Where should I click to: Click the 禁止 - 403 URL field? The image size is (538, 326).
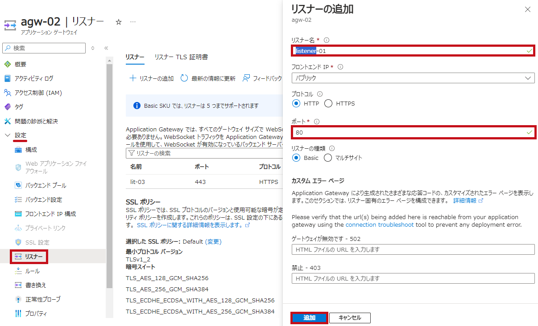[413, 278]
